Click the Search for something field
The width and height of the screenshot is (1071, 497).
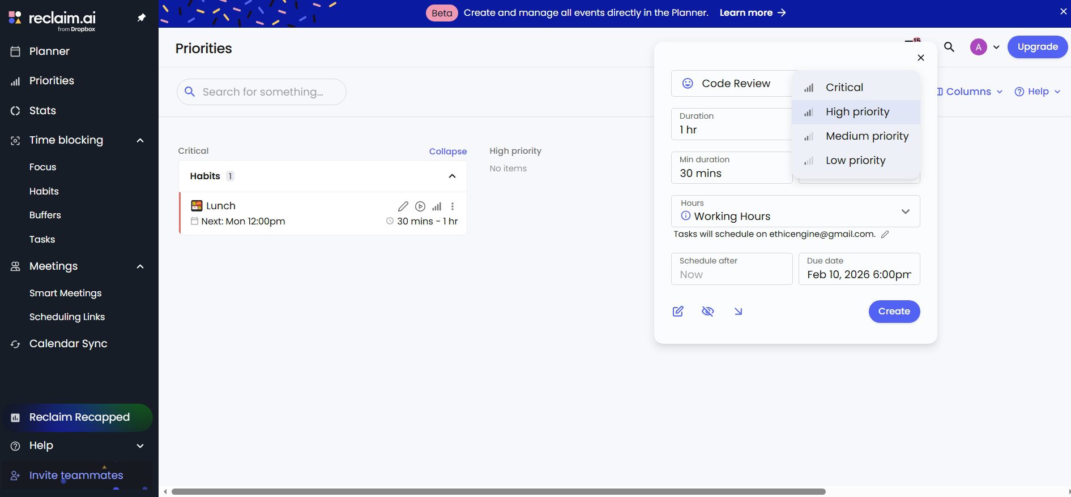click(263, 92)
